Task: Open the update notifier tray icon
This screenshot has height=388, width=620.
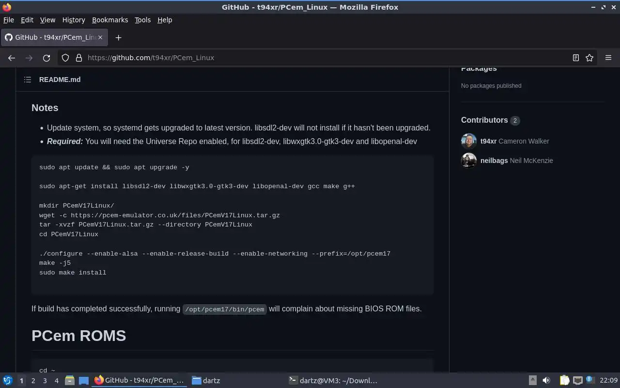Action: pyautogui.click(x=590, y=380)
